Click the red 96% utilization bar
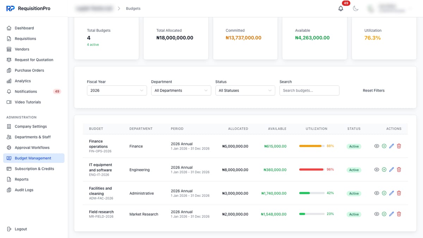 (x=312, y=170)
